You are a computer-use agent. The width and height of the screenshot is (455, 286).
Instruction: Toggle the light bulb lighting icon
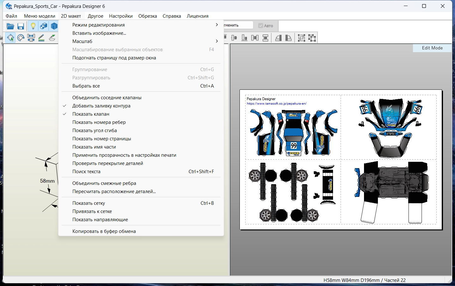point(33,26)
